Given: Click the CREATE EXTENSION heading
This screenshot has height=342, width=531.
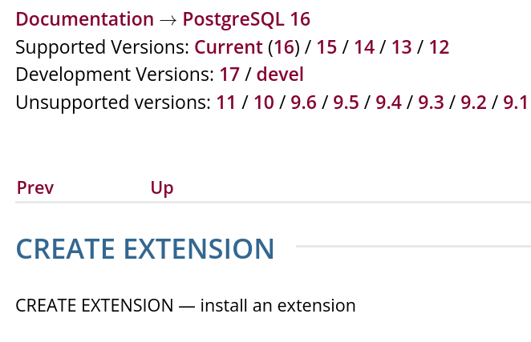Looking at the screenshot, I should click(x=145, y=249).
